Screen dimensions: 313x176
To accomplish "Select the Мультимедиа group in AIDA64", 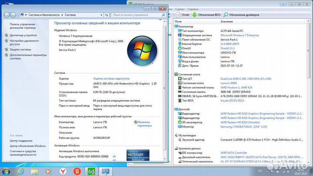I will [187, 135].
